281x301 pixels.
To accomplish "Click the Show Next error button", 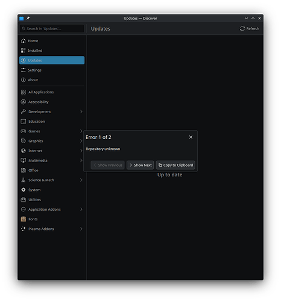I will click(x=140, y=165).
